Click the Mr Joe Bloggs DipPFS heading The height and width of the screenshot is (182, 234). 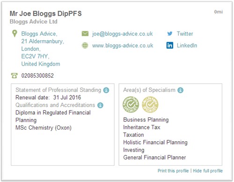pyautogui.click(x=46, y=14)
